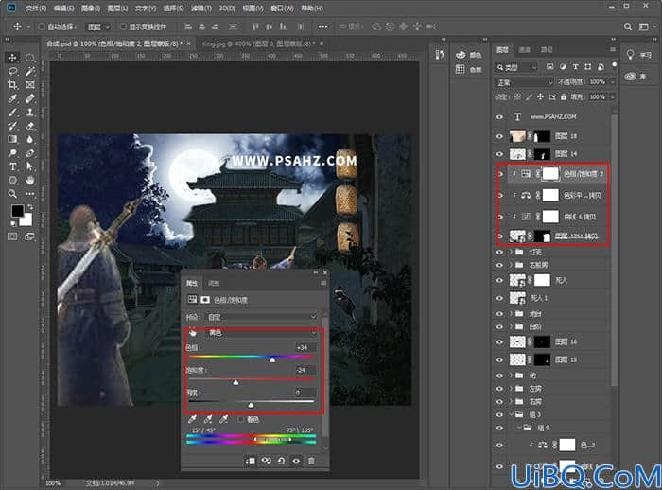This screenshot has height=490, width=662.
Task: Toggle visibility of layer 图层 15
Action: (x=500, y=359)
